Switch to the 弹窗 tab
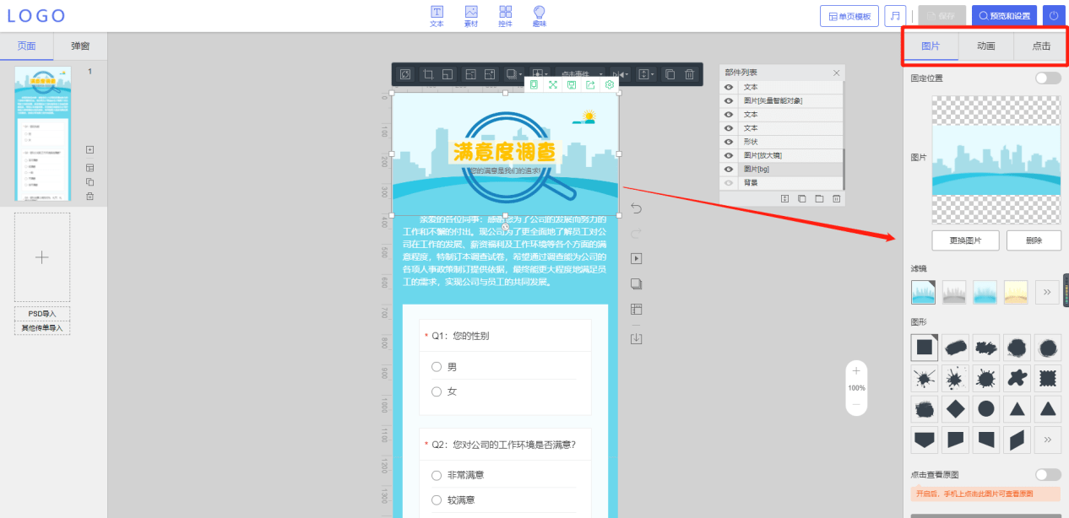 80,46
